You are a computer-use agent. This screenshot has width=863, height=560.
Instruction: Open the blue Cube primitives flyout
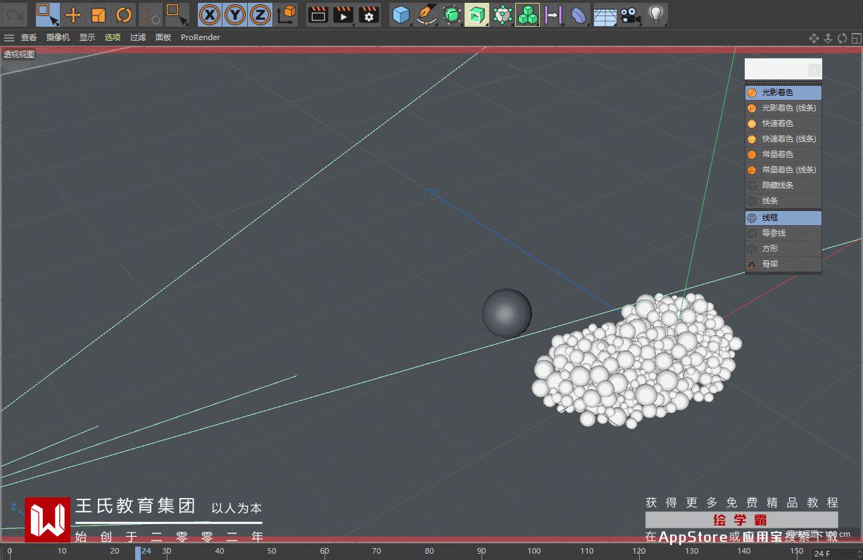point(401,15)
